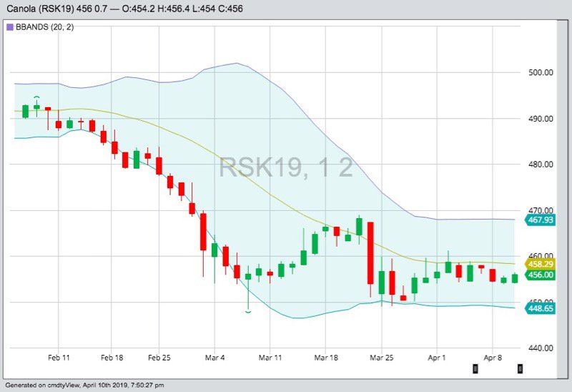This screenshot has width=572, height=392.
Task: Click the 500.00 price axis label
Action: (x=541, y=72)
